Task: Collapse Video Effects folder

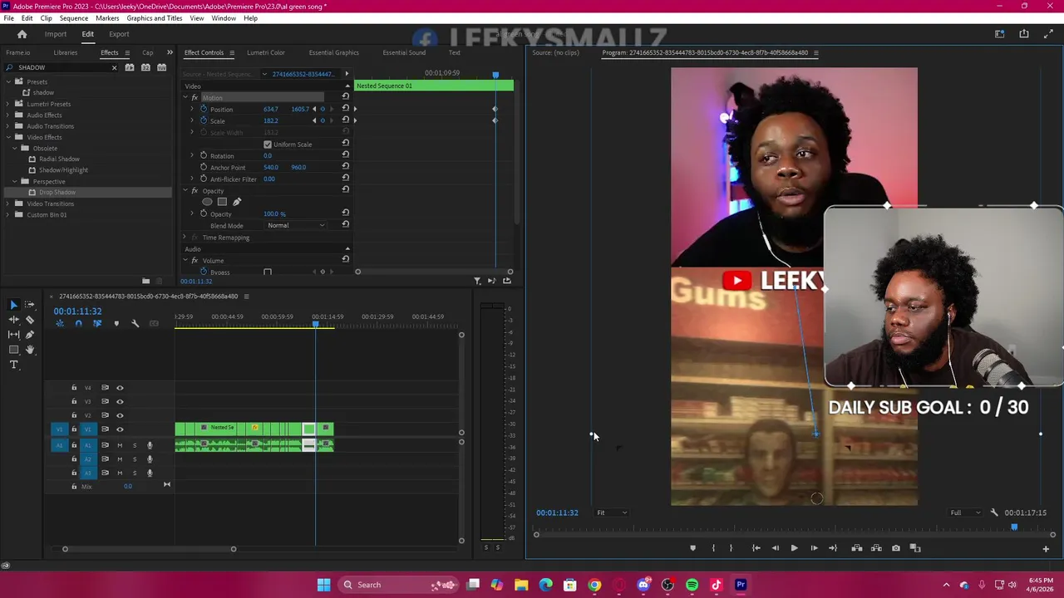Action: [x=8, y=137]
